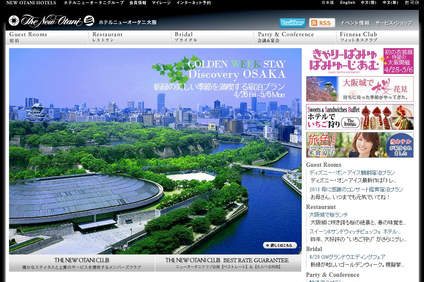Open Restaurant menu

pos(130,37)
